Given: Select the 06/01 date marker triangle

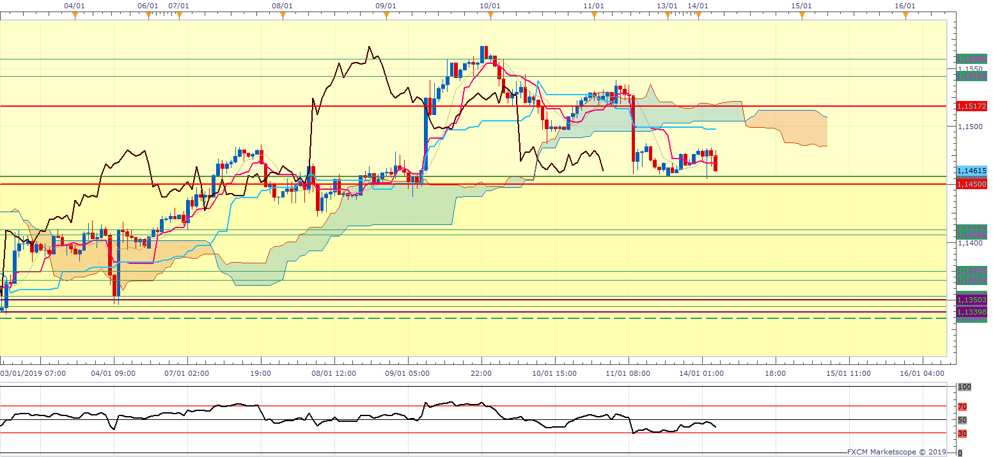Looking at the screenshot, I should 148,17.
